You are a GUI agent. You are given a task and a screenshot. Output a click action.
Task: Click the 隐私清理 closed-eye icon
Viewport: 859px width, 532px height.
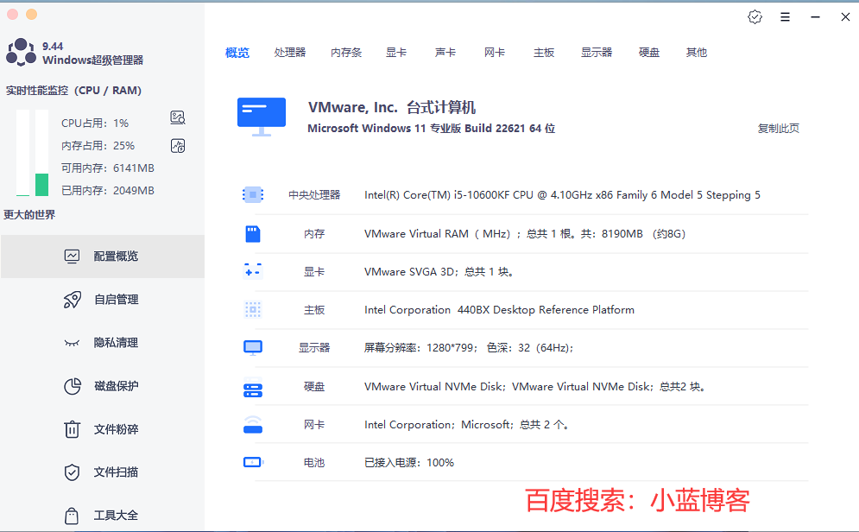coord(72,343)
